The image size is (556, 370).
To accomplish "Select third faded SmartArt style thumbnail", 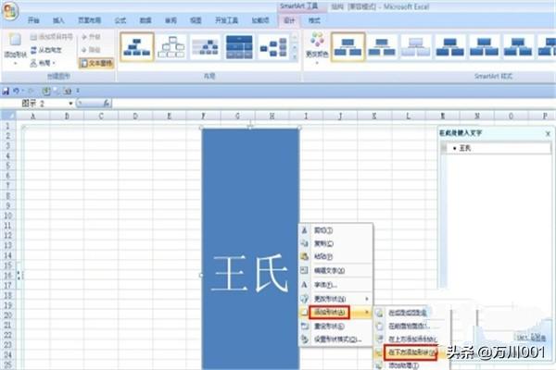I will [416, 47].
